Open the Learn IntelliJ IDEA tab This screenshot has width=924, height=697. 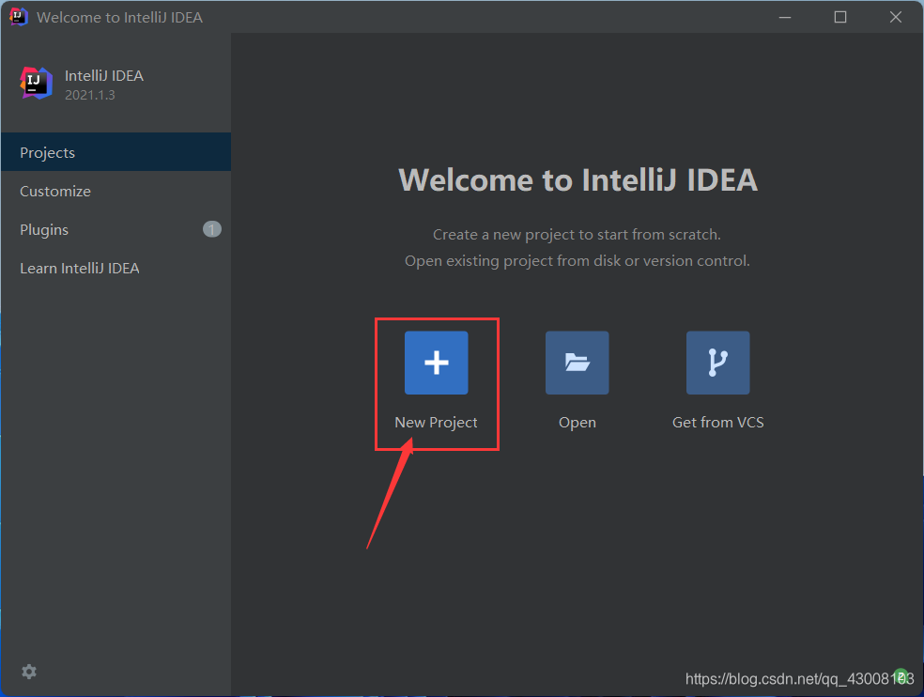tap(116, 269)
